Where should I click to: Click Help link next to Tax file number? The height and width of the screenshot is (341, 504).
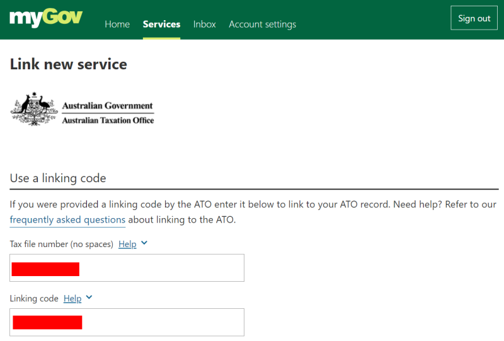pos(127,244)
